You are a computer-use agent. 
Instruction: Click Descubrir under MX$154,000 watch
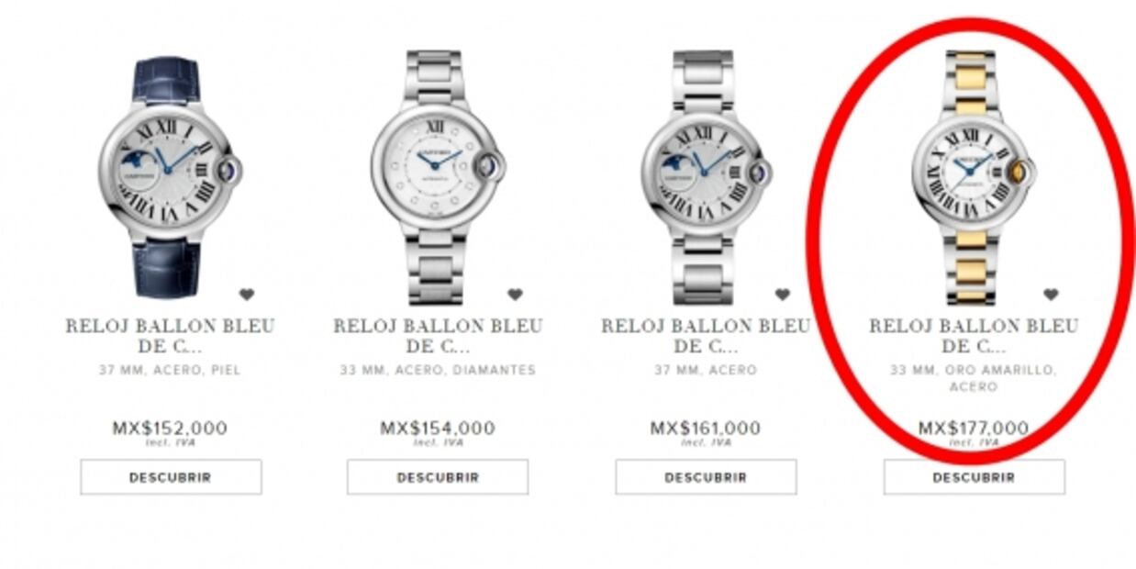coord(438,477)
